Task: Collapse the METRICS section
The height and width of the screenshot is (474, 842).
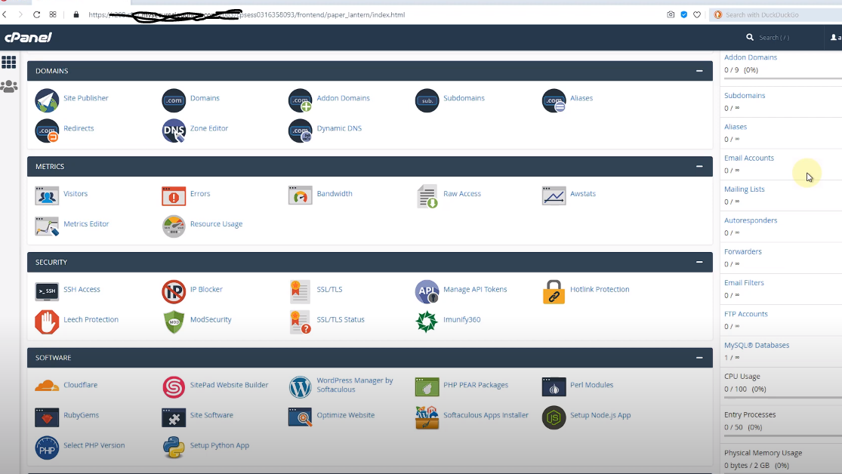Action: [699, 166]
